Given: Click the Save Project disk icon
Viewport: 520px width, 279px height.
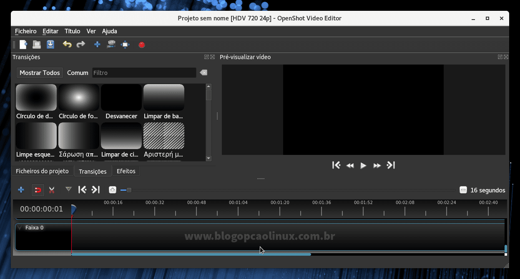Looking at the screenshot, I should point(50,44).
